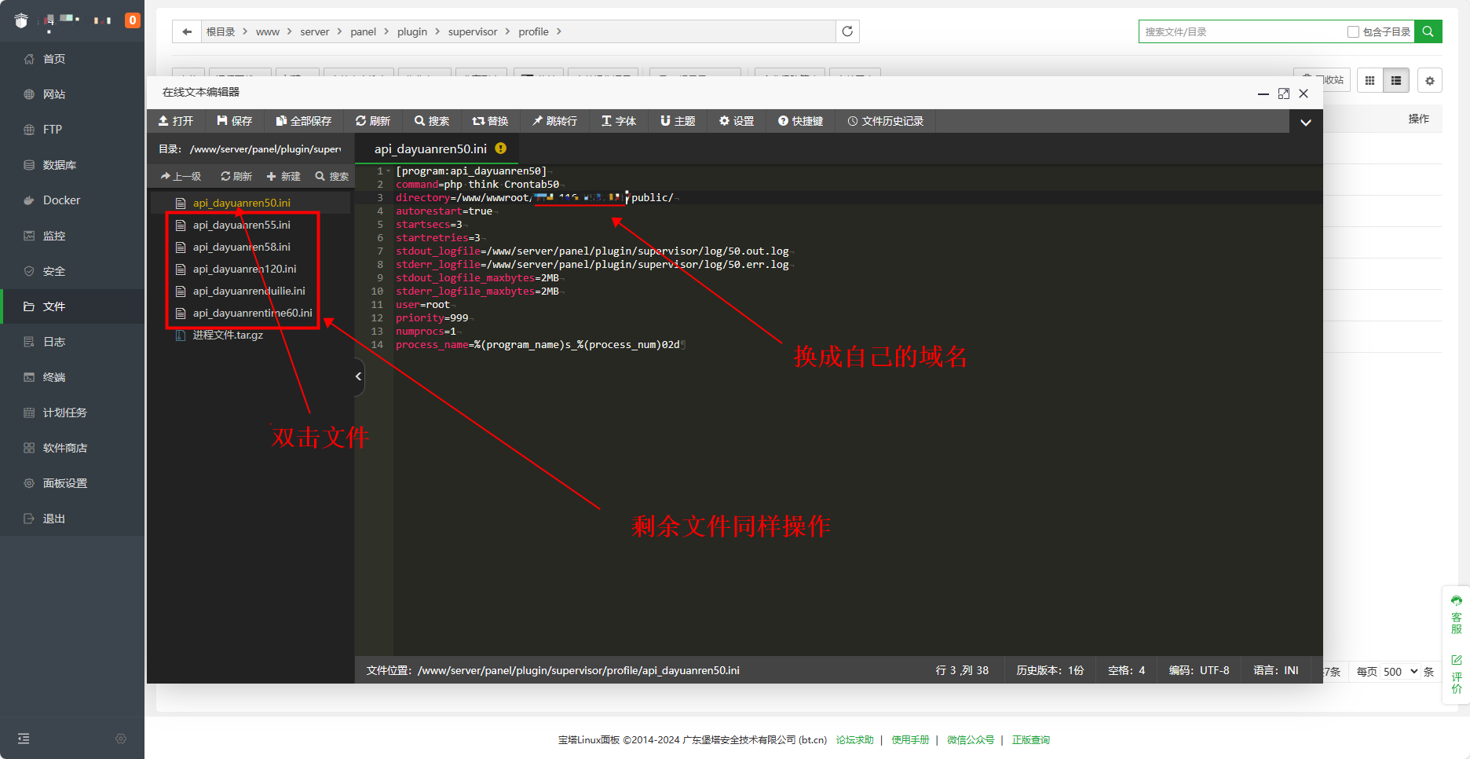Open Docker in the left sidebar
Viewport: 1470px width, 759px height.
(x=61, y=200)
